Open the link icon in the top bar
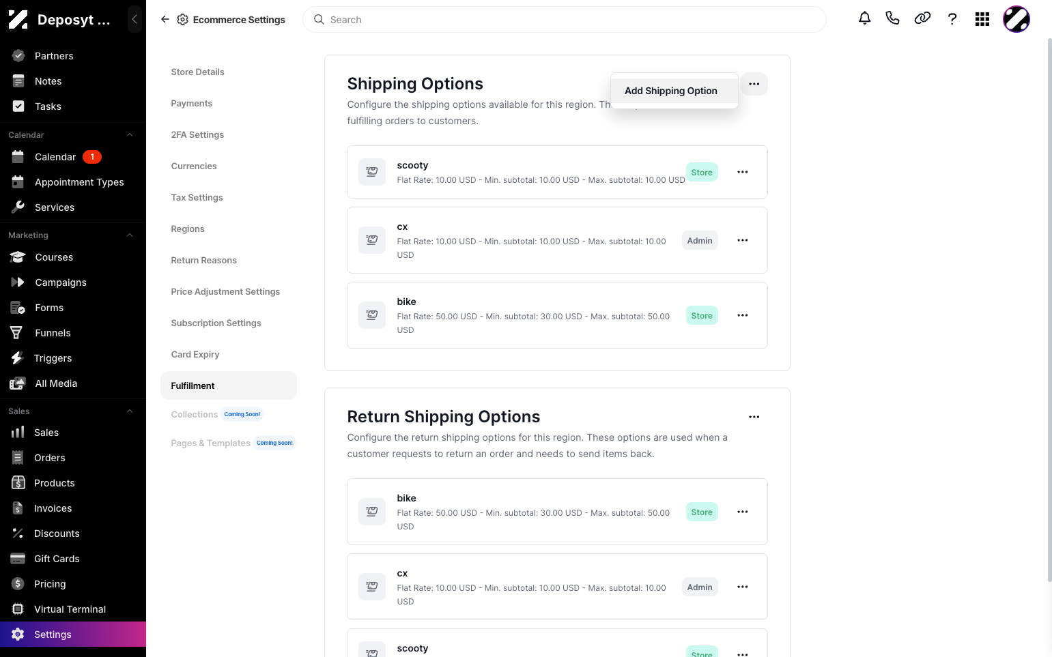The width and height of the screenshot is (1052, 657). click(922, 18)
